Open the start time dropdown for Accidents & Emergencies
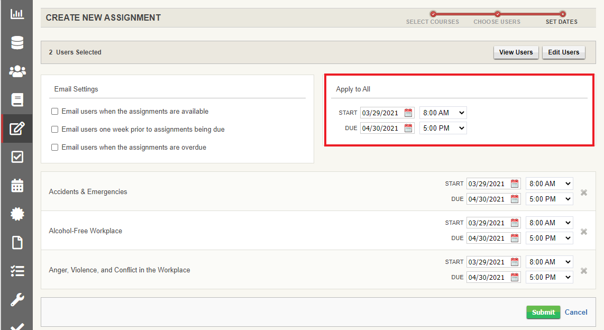 click(x=549, y=183)
